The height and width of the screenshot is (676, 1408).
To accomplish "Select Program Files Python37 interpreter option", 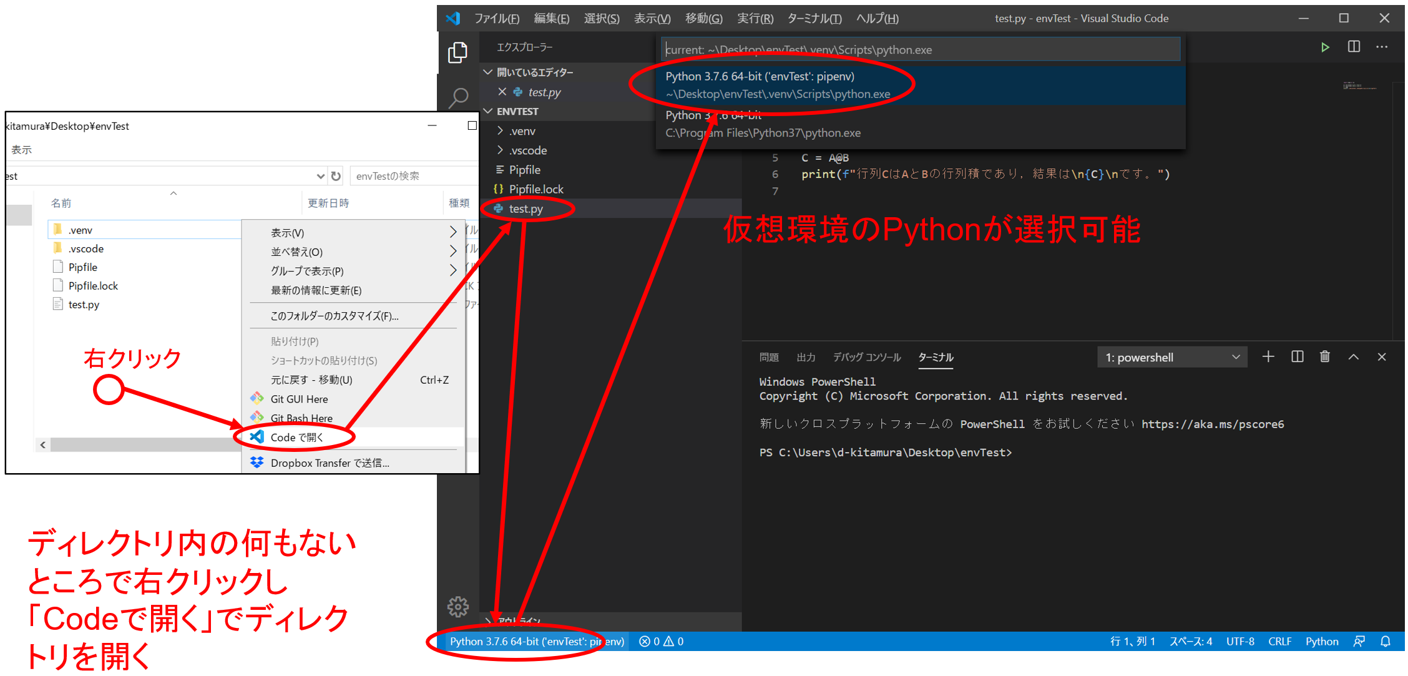I will 921,124.
